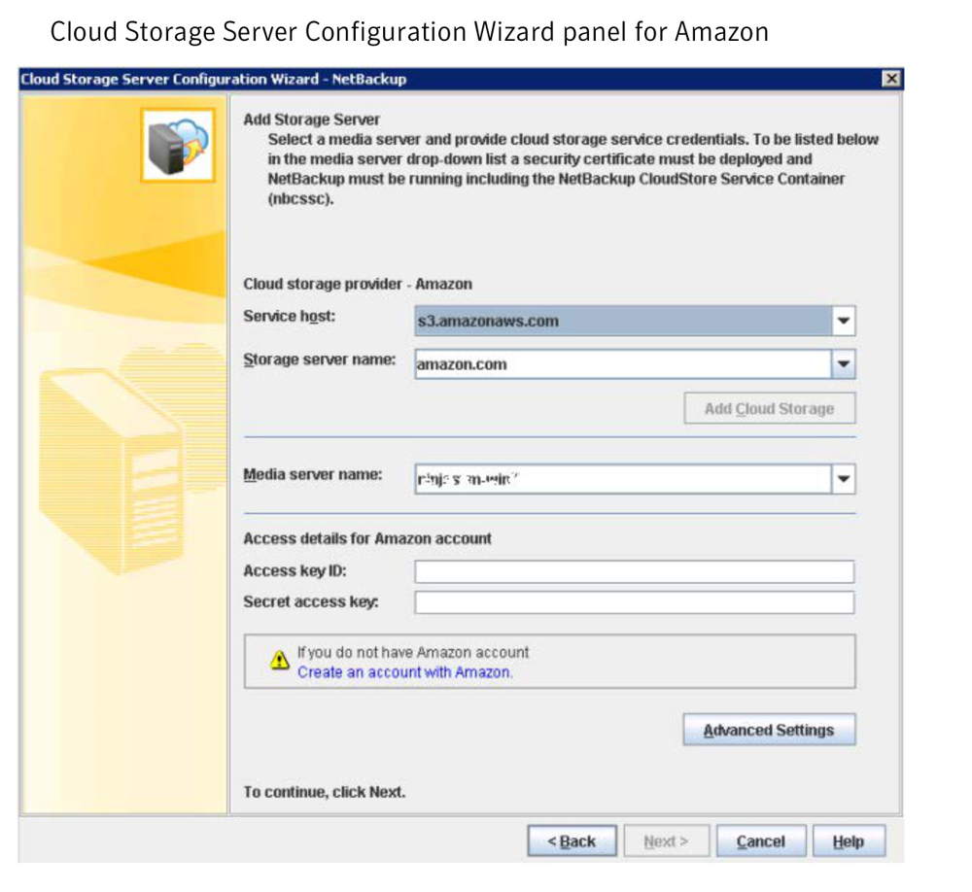The height and width of the screenshot is (892, 972).
Task: Click the cloud storage server icon
Action: (x=178, y=145)
